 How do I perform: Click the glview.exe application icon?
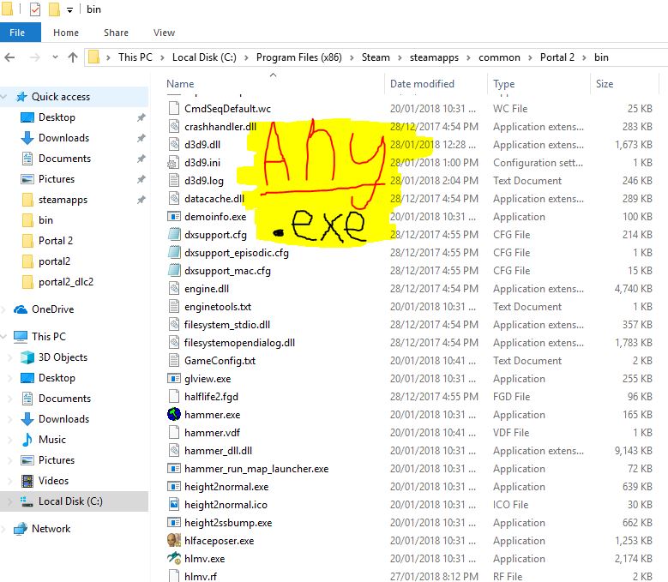174,379
